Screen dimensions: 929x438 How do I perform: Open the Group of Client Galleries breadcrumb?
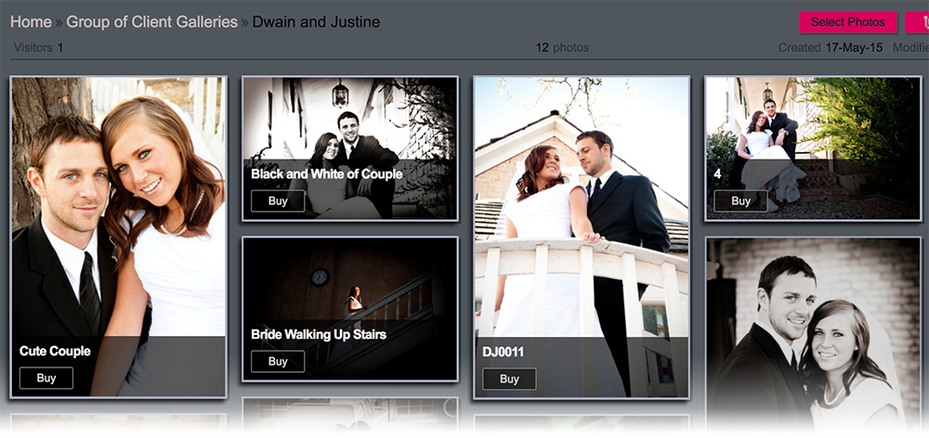point(151,22)
